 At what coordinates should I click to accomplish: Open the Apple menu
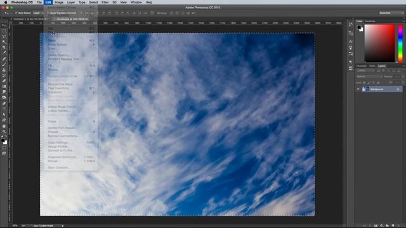point(6,3)
